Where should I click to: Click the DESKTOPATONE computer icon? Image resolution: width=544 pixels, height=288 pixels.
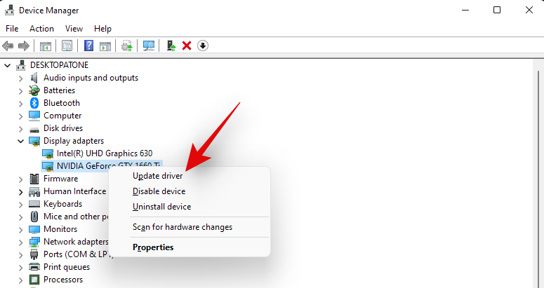21,65
